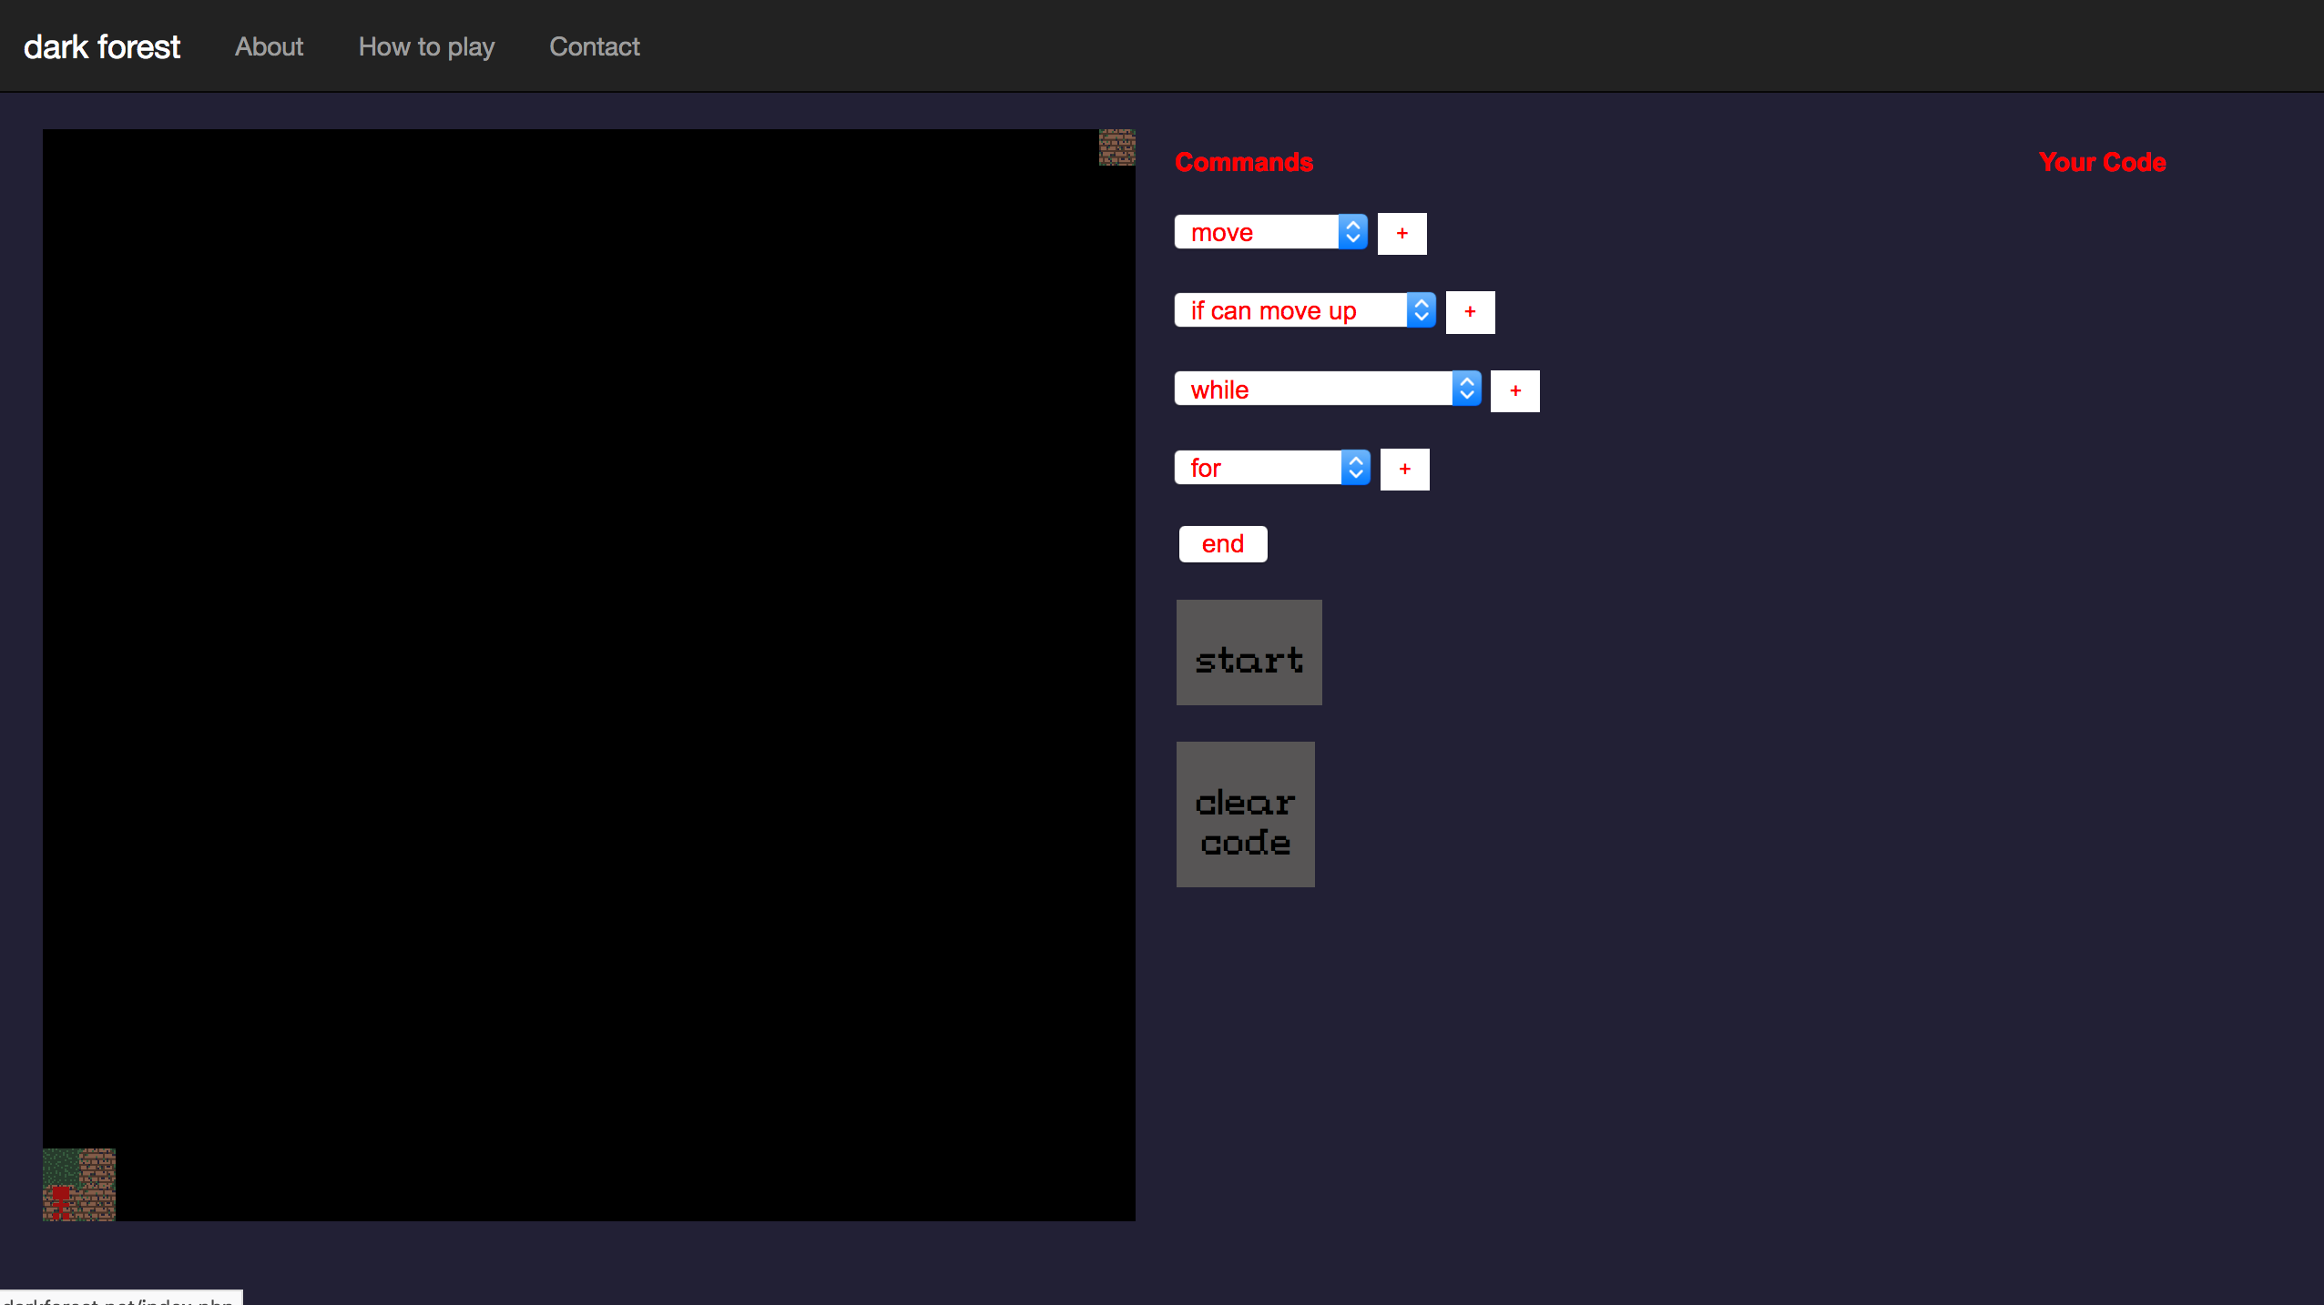Expand the 'if can move up' dropdown
The height and width of the screenshot is (1305, 2324).
[x=1304, y=311]
